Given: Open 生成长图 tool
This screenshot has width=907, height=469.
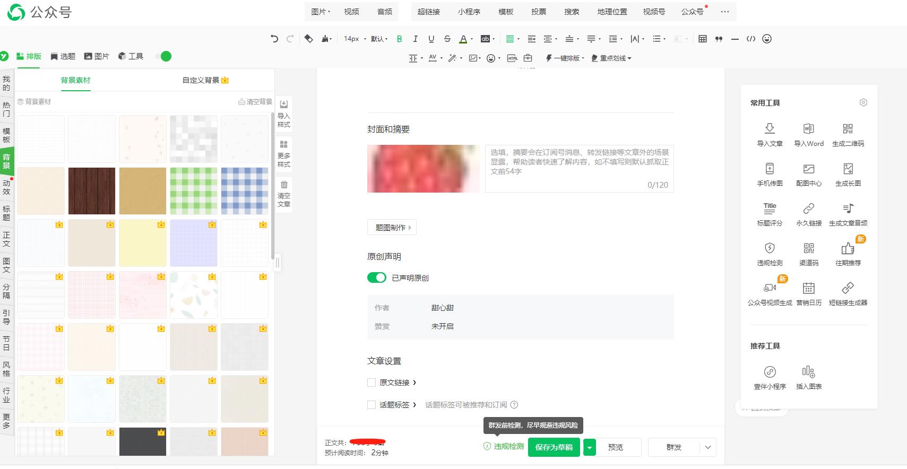Looking at the screenshot, I should coord(848,175).
